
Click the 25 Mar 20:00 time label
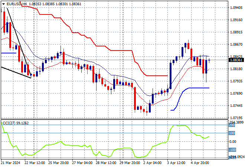[x=58, y=163]
